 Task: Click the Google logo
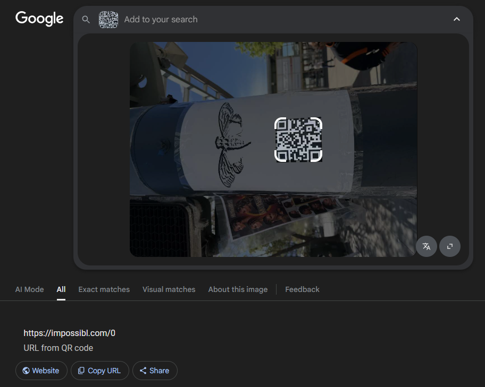(x=39, y=19)
